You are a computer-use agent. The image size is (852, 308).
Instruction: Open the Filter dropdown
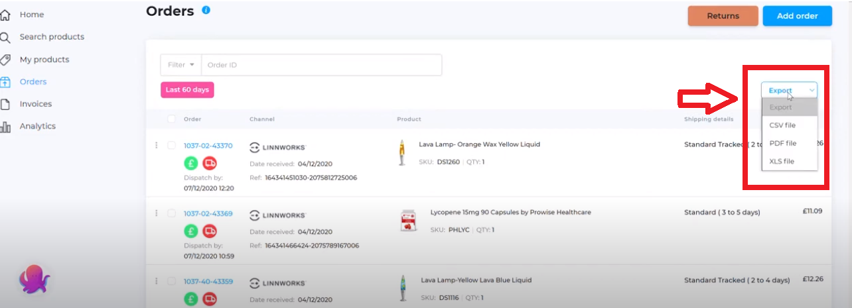click(x=181, y=65)
